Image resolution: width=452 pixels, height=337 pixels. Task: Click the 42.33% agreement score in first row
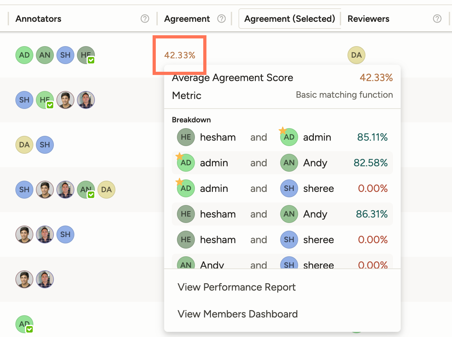(180, 55)
